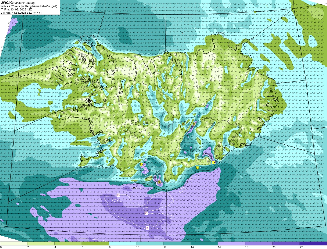This screenshot has width=327, height=249.
Task: Click the 14–16 m/s dark teal legend swatch
Action: click(x=204, y=243)
